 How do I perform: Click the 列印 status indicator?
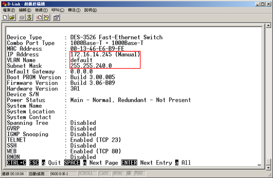click(x=140, y=173)
